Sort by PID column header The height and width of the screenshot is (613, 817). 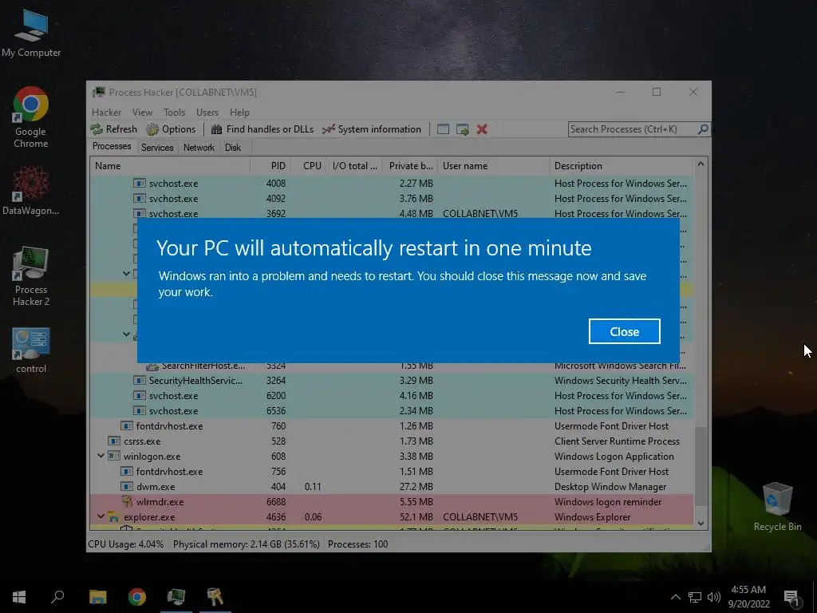pos(270,166)
